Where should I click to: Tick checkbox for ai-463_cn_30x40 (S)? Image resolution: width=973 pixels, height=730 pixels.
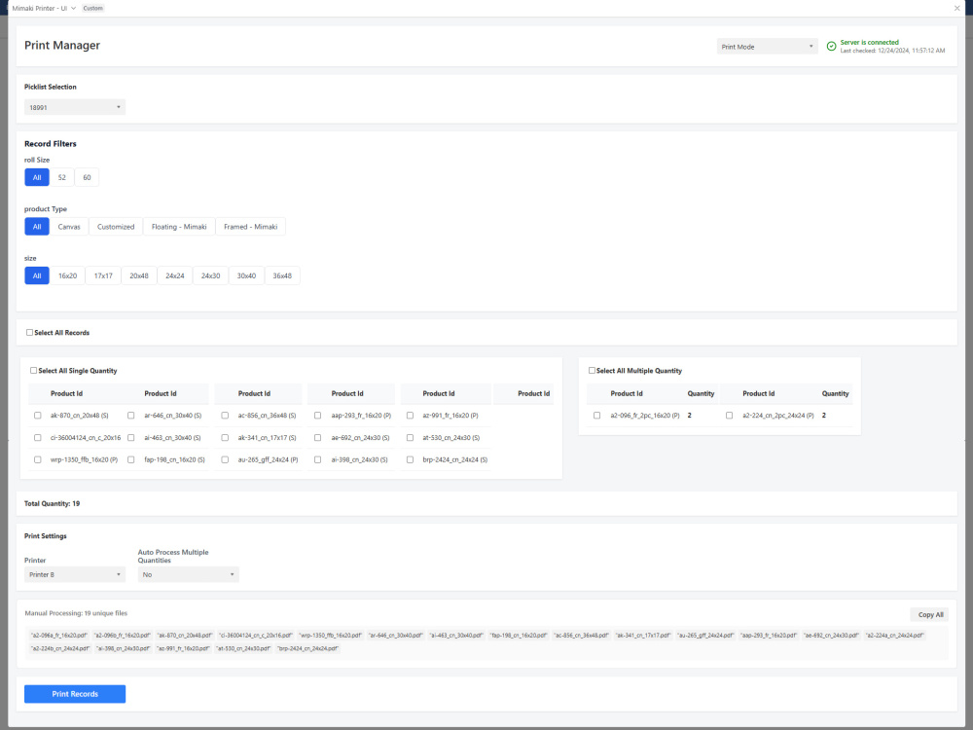point(131,438)
